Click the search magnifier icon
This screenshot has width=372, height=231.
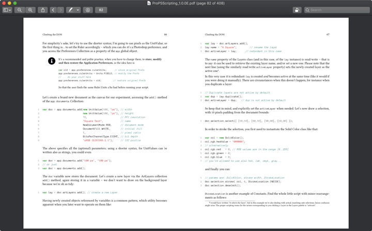click(x=307, y=10)
